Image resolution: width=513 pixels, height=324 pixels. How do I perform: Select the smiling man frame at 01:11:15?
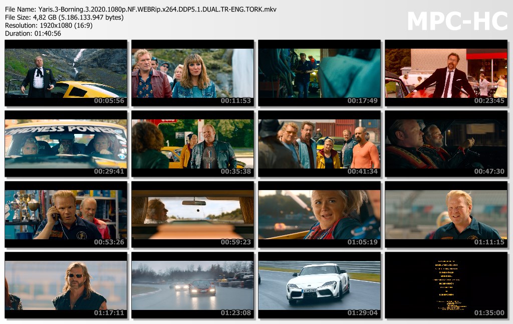[446, 215]
